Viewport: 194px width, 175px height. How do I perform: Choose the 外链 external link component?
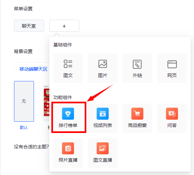[137, 68]
